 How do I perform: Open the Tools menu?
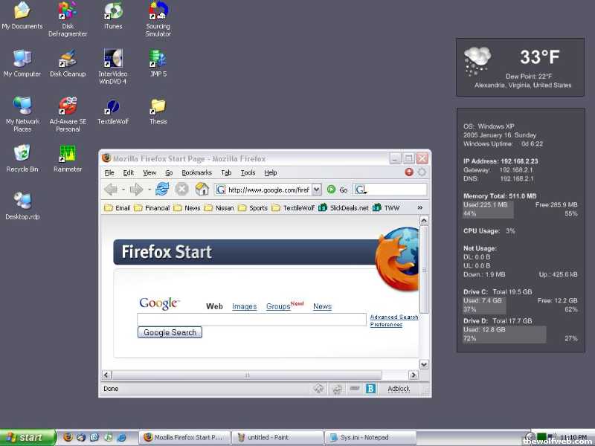(x=248, y=172)
